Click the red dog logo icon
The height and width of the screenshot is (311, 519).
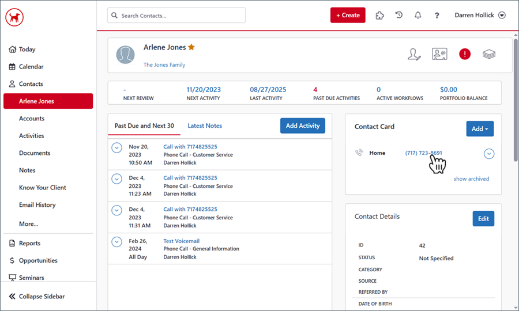14,18
